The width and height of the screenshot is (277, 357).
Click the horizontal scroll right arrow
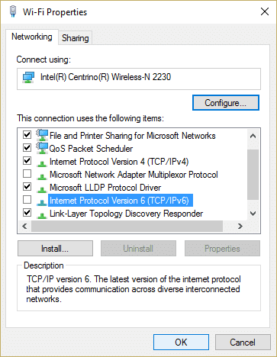[x=240, y=226]
